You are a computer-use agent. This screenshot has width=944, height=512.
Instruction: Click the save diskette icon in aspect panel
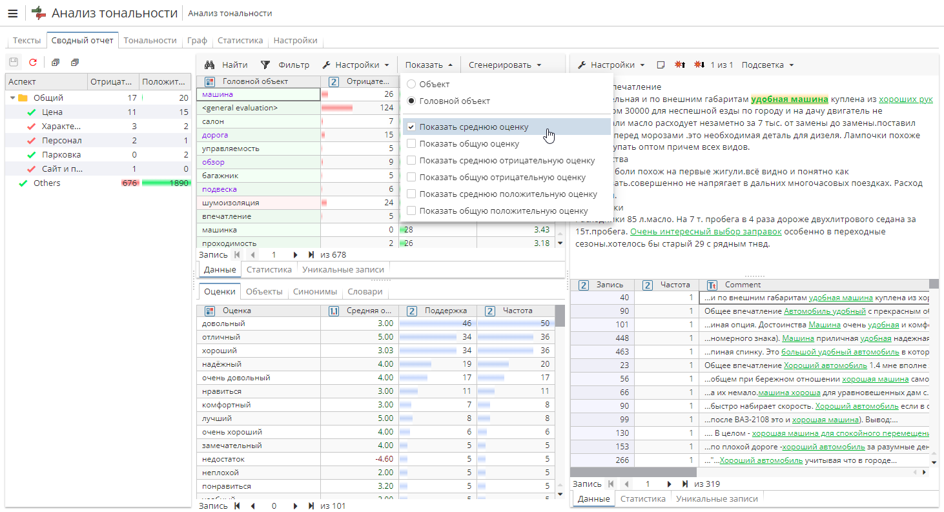(x=14, y=63)
